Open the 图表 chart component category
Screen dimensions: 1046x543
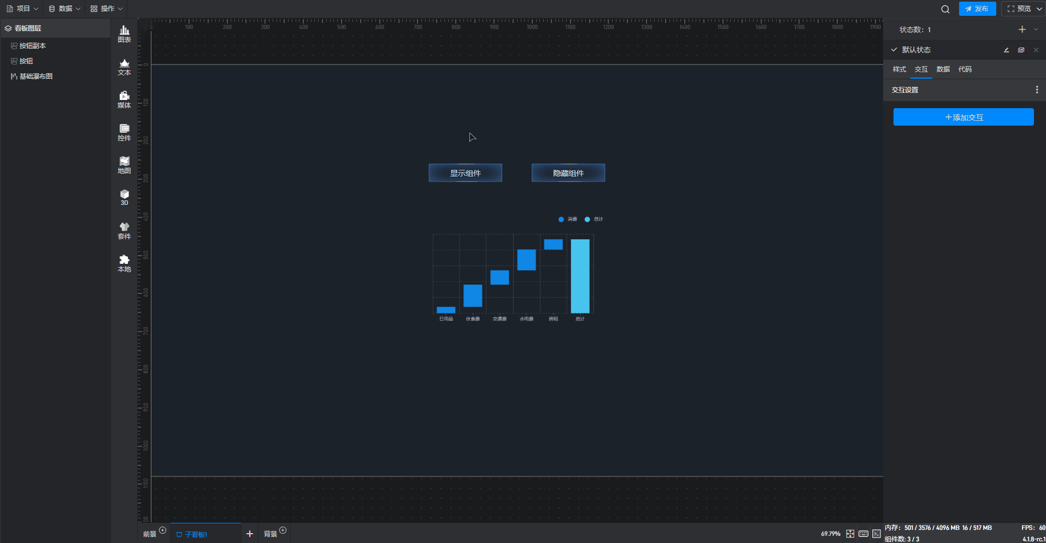[124, 34]
